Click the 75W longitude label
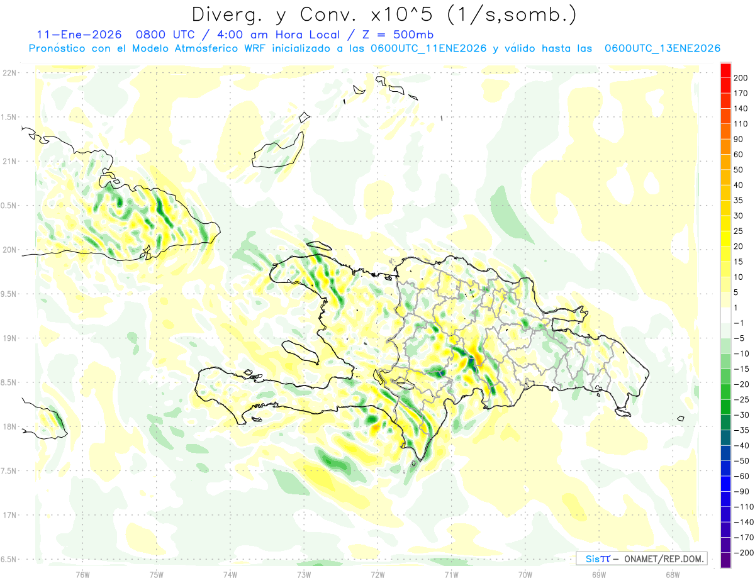The height and width of the screenshot is (583, 755). point(157,575)
